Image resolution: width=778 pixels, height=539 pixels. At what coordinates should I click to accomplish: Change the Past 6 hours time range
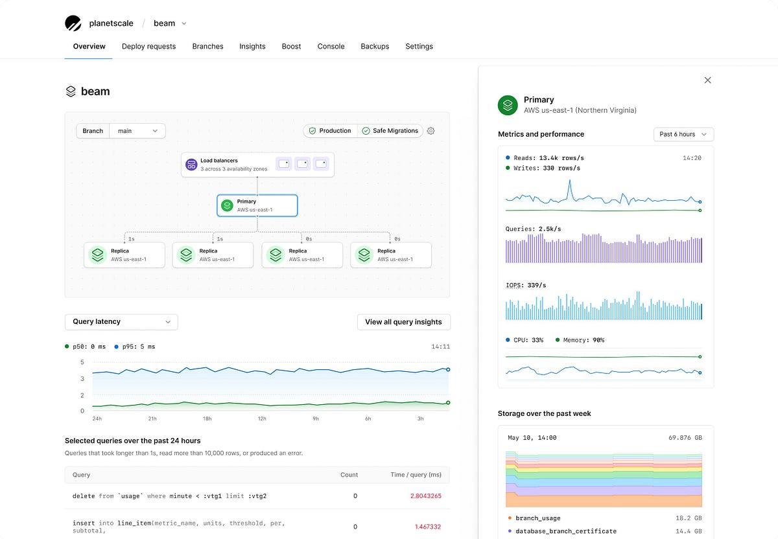(683, 134)
